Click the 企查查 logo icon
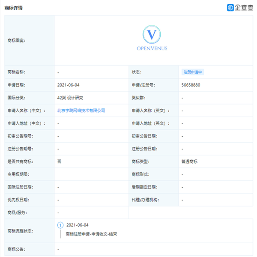This screenshot has height=257, width=257. (x=230, y=7)
